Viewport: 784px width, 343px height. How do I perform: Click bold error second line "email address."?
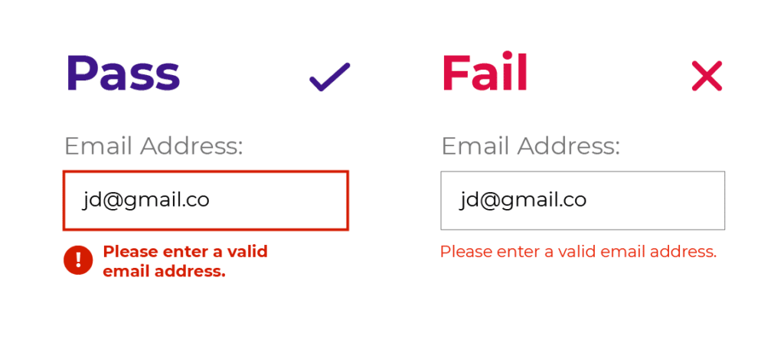[165, 272]
